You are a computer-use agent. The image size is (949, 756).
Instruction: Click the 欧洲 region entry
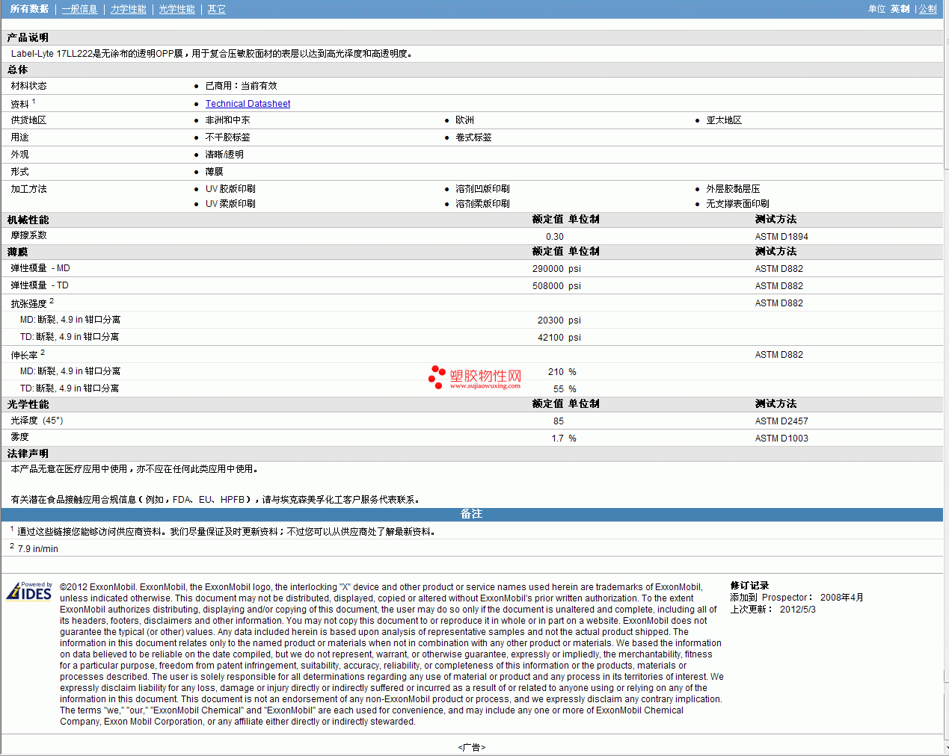point(465,120)
